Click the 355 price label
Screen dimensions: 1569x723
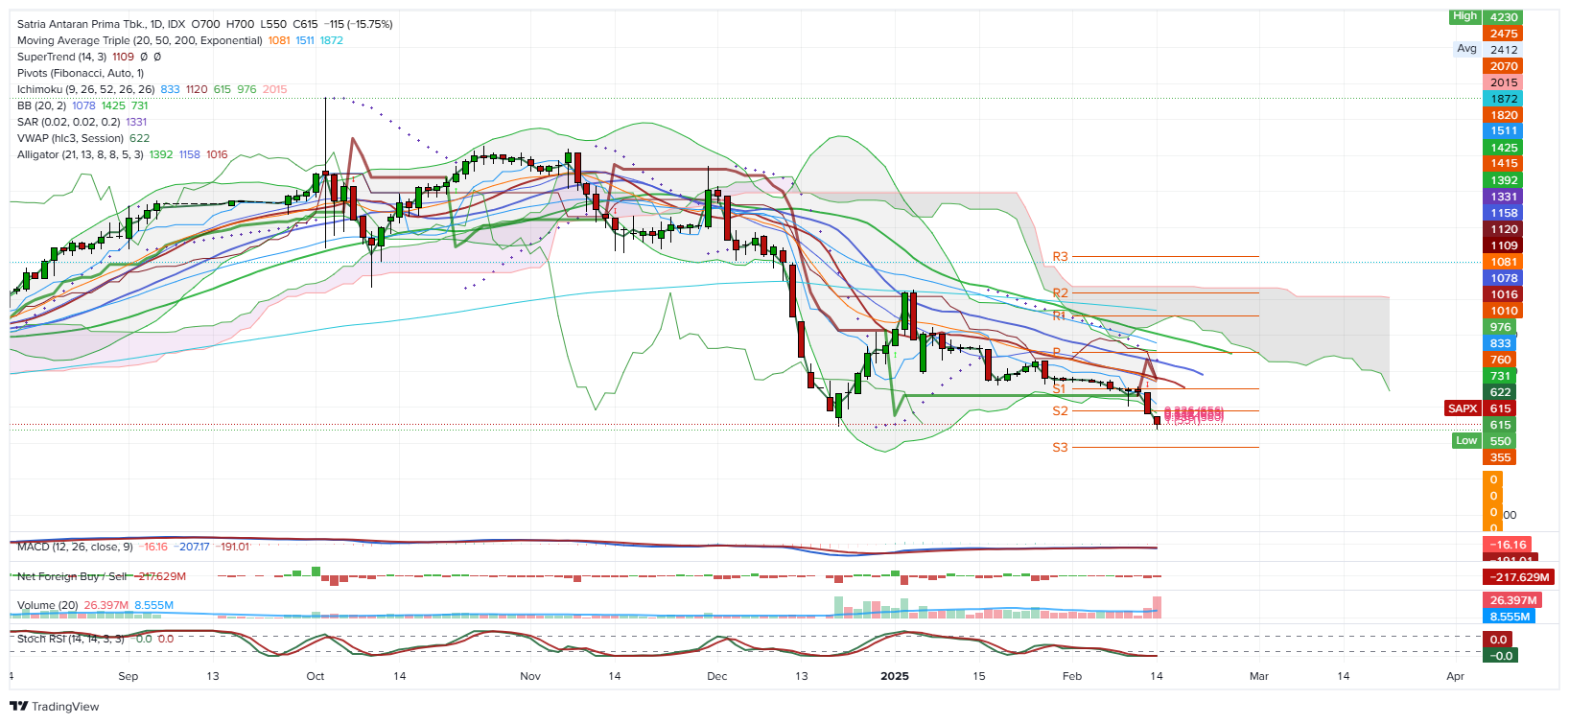(1500, 457)
